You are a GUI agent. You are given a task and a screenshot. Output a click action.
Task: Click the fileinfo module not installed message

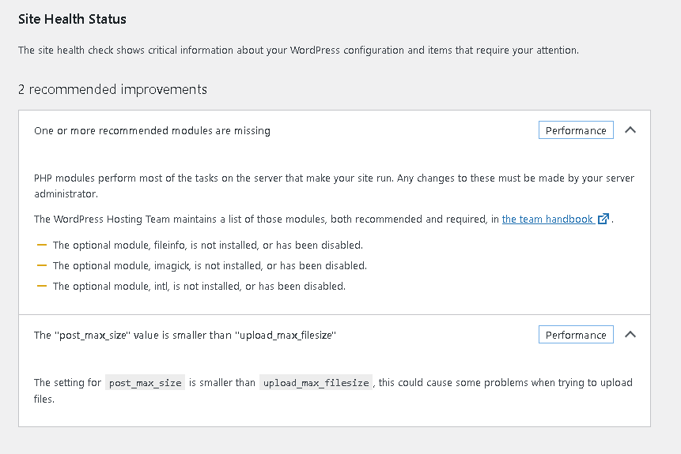[x=208, y=245]
